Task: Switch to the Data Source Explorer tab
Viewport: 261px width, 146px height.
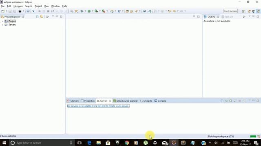Action: coord(126,101)
